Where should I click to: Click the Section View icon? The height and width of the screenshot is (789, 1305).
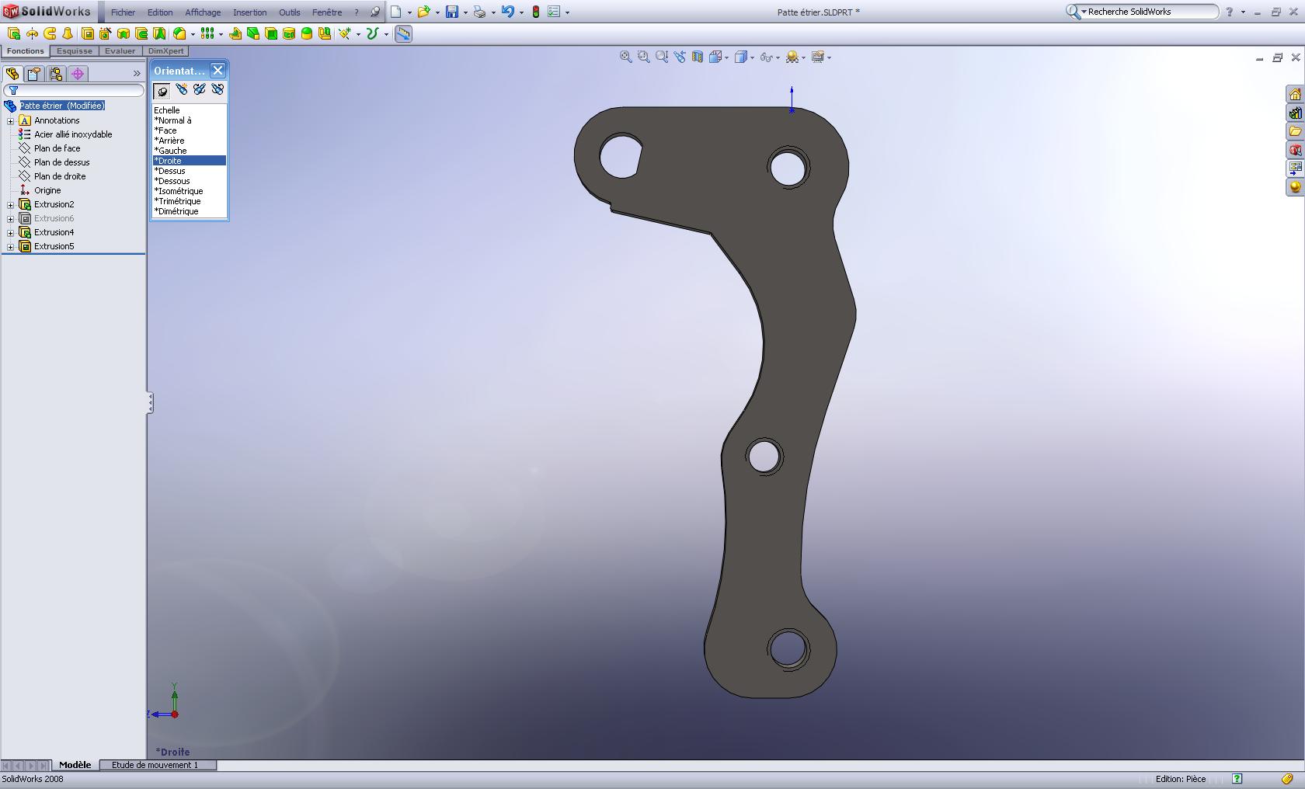pyautogui.click(x=698, y=57)
